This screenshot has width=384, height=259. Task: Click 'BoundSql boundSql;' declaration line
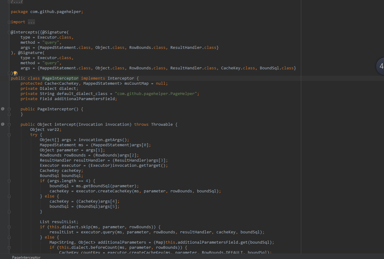[x=62, y=175]
